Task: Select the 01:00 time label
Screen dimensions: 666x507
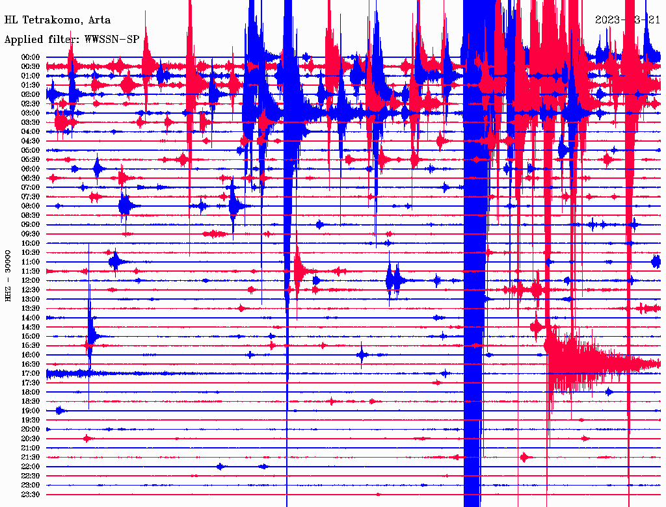Action: 31,75
